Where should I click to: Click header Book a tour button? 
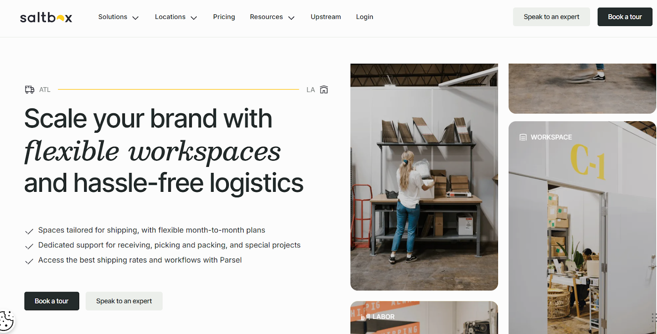pyautogui.click(x=625, y=17)
